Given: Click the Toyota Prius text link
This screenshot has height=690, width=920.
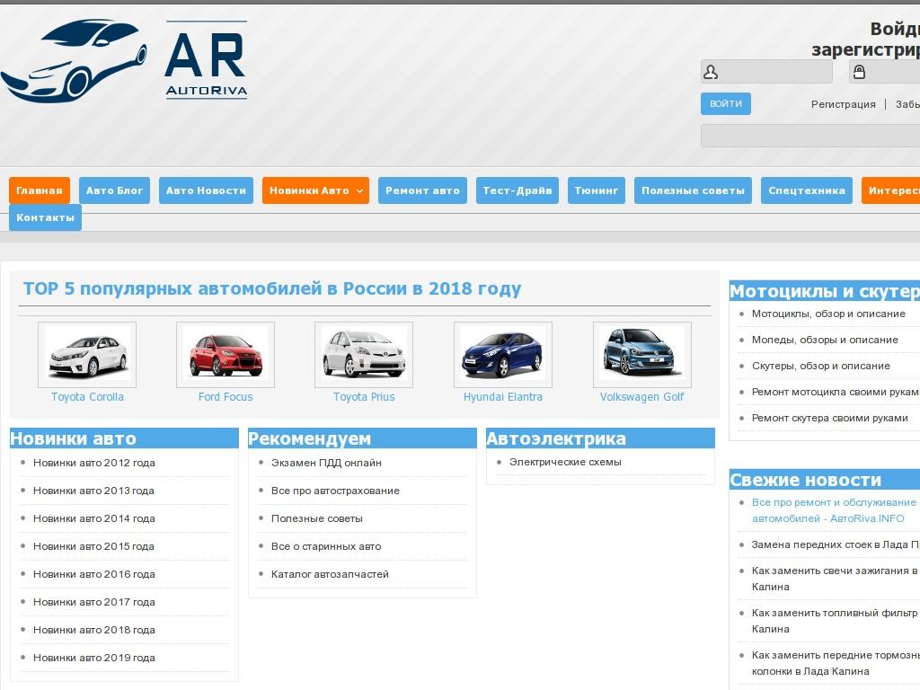Looking at the screenshot, I should pos(364,397).
